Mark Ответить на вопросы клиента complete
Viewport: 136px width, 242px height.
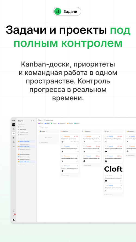(62, 166)
